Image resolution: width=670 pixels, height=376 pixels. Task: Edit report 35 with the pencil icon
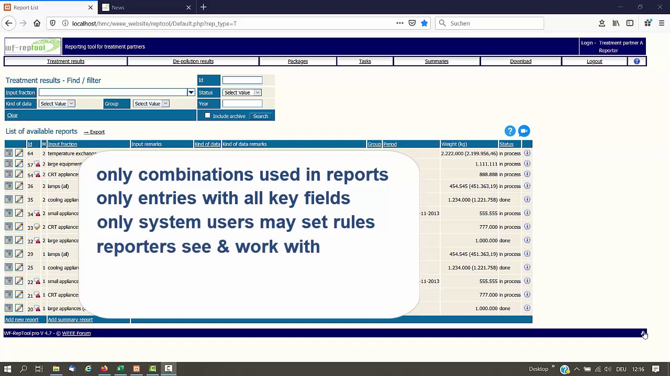pos(19,199)
